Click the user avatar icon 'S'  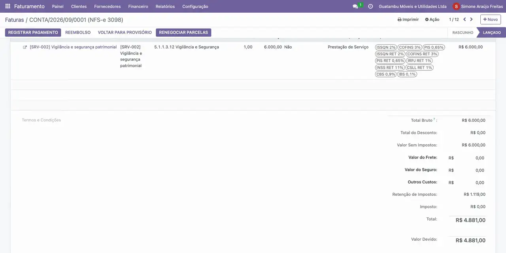coord(456,6)
